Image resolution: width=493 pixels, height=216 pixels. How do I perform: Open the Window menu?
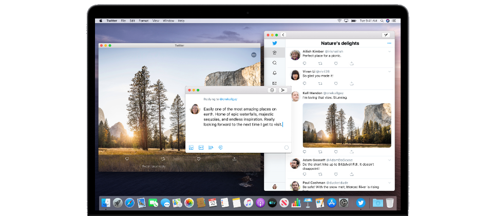click(x=168, y=21)
